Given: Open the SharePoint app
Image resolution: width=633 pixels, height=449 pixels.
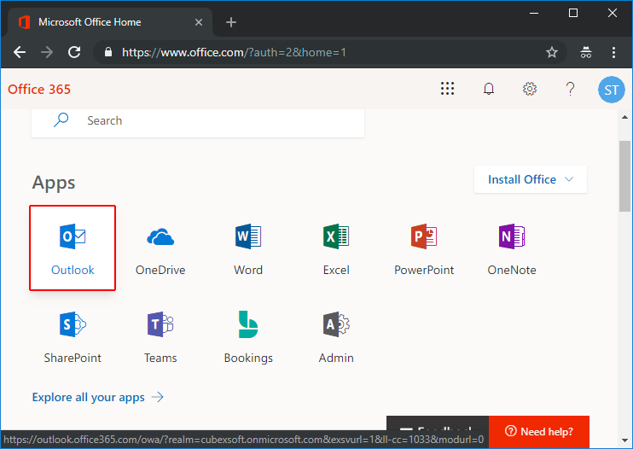Looking at the screenshot, I should pyautogui.click(x=73, y=336).
